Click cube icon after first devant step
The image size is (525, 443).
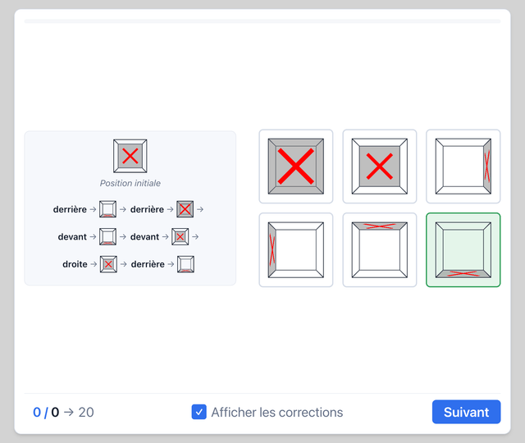(107, 237)
